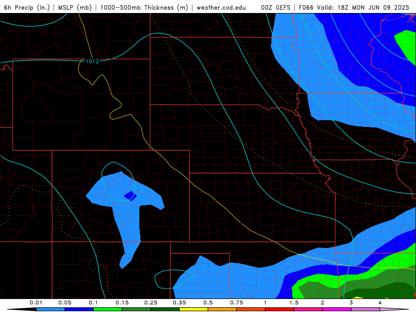The width and height of the screenshot is (416, 312).
Task: Click the 0.01 legend value
Action: [36, 303]
